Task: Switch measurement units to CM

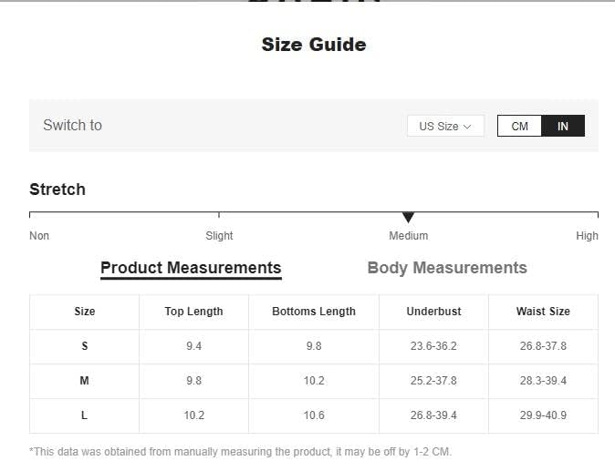Action: click(519, 126)
